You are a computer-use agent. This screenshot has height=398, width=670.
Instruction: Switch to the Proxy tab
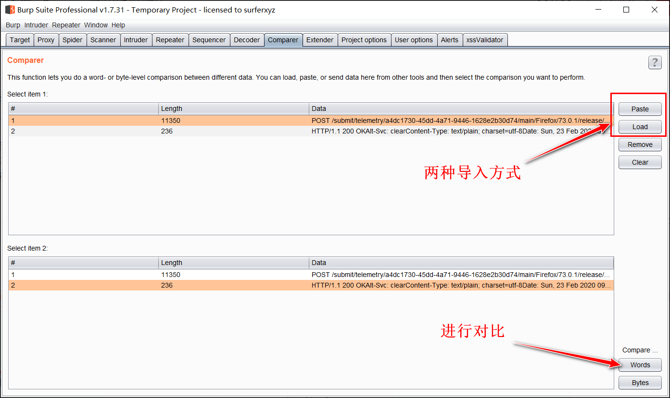[46, 40]
